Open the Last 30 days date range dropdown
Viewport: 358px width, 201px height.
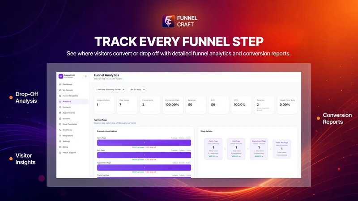coord(137,90)
